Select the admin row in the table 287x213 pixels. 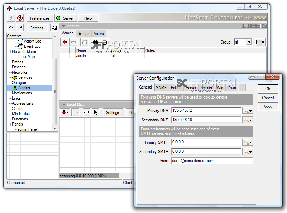(x=163, y=56)
